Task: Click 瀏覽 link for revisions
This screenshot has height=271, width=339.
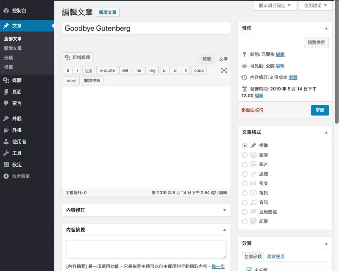Action: pyautogui.click(x=293, y=77)
